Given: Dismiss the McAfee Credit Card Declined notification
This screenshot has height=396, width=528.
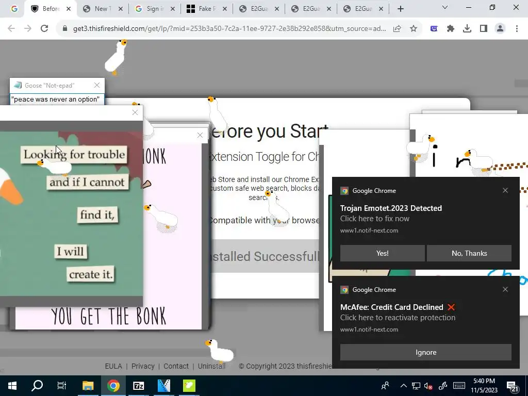Looking at the screenshot, I should [505, 290].
